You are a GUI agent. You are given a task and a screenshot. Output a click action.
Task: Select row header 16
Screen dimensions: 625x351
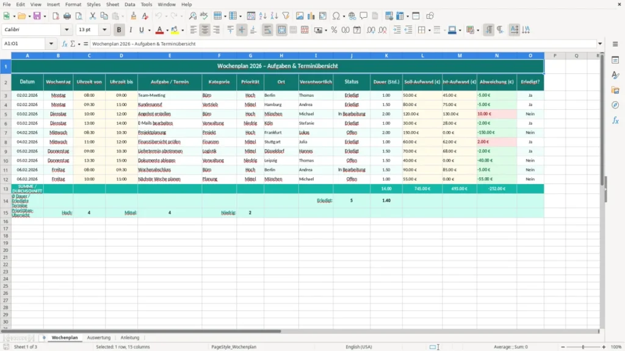tap(5, 221)
